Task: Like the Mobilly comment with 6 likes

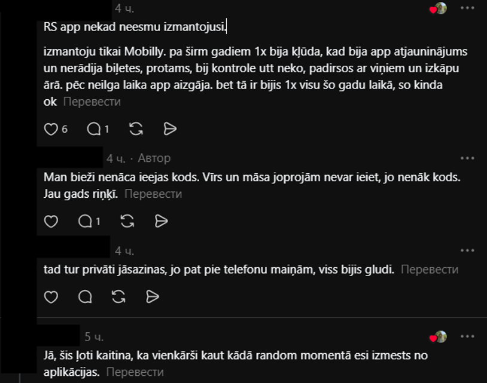Action: point(51,129)
